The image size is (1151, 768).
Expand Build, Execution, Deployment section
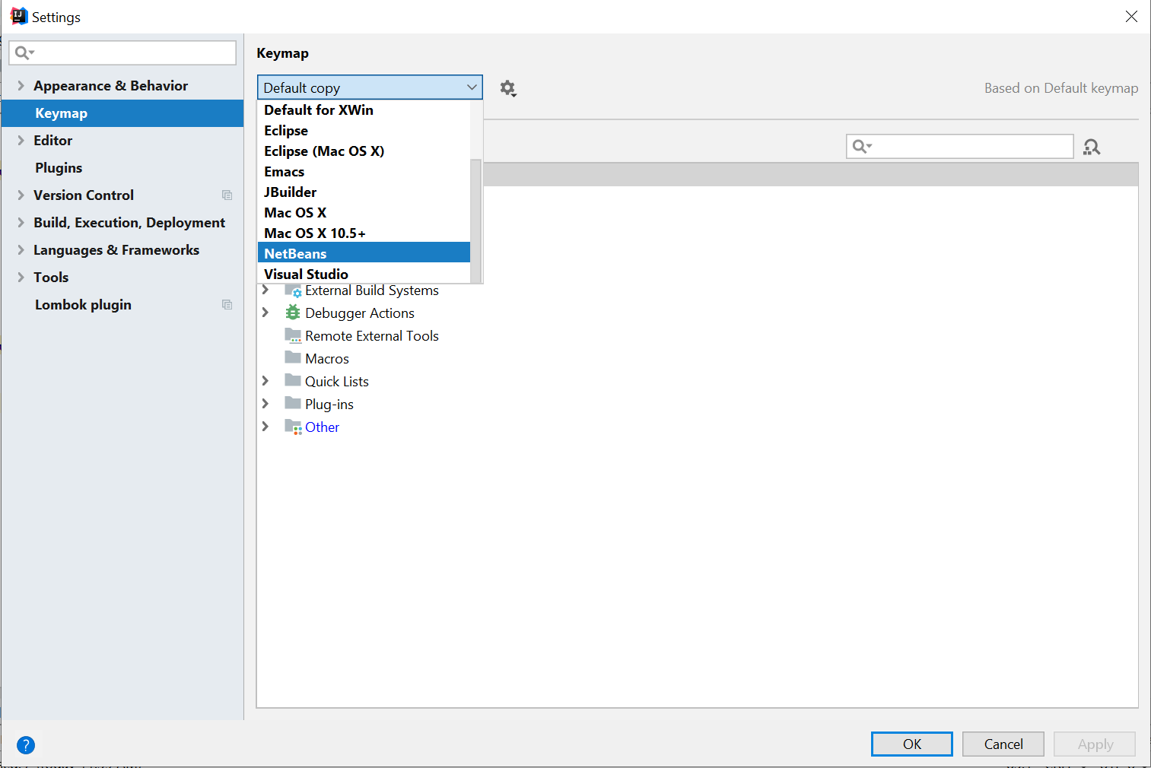(21, 223)
